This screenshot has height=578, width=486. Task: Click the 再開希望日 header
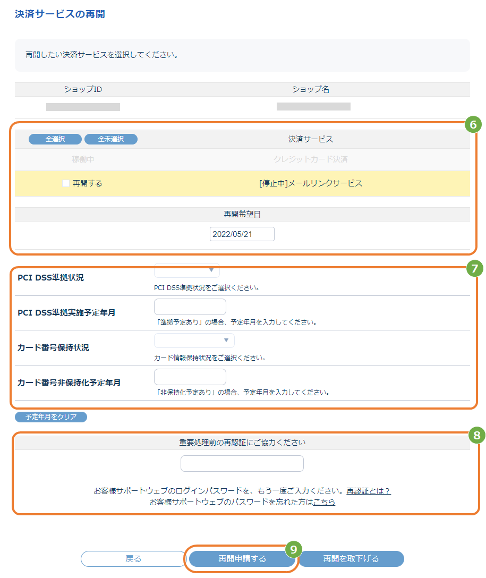click(x=242, y=214)
